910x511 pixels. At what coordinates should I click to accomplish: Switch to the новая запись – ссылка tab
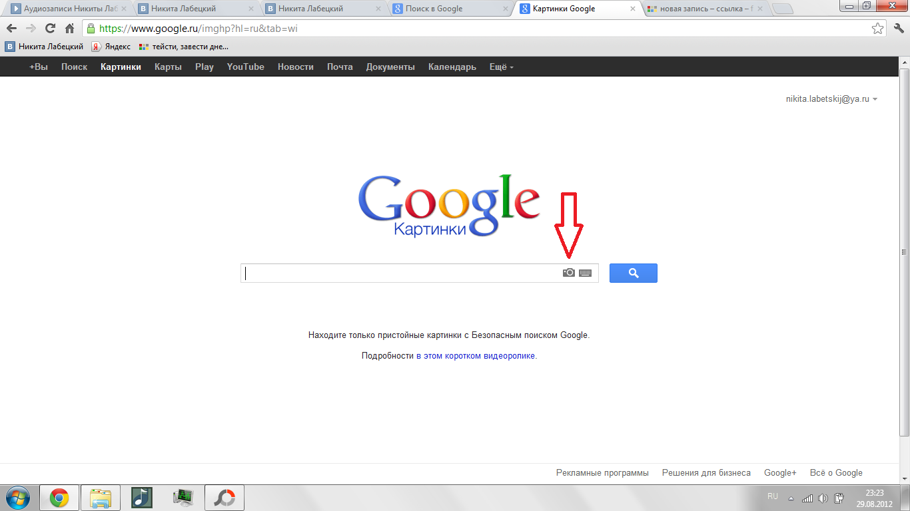pos(706,9)
